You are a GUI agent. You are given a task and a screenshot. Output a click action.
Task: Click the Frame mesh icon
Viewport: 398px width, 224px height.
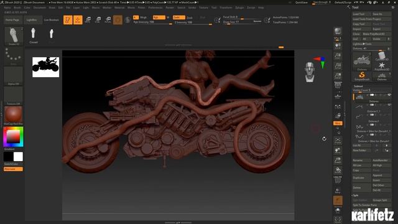[x=338, y=141]
